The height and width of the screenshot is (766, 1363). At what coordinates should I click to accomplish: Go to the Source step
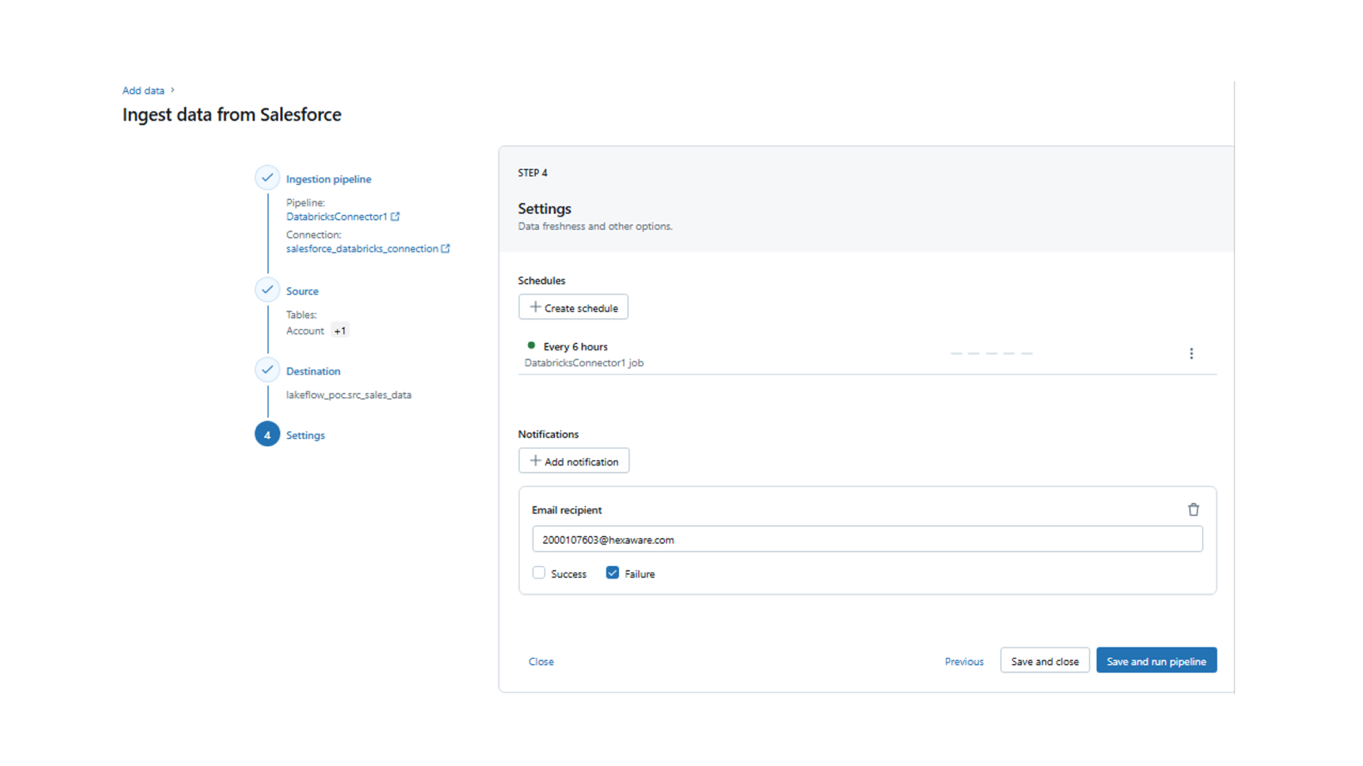click(302, 291)
